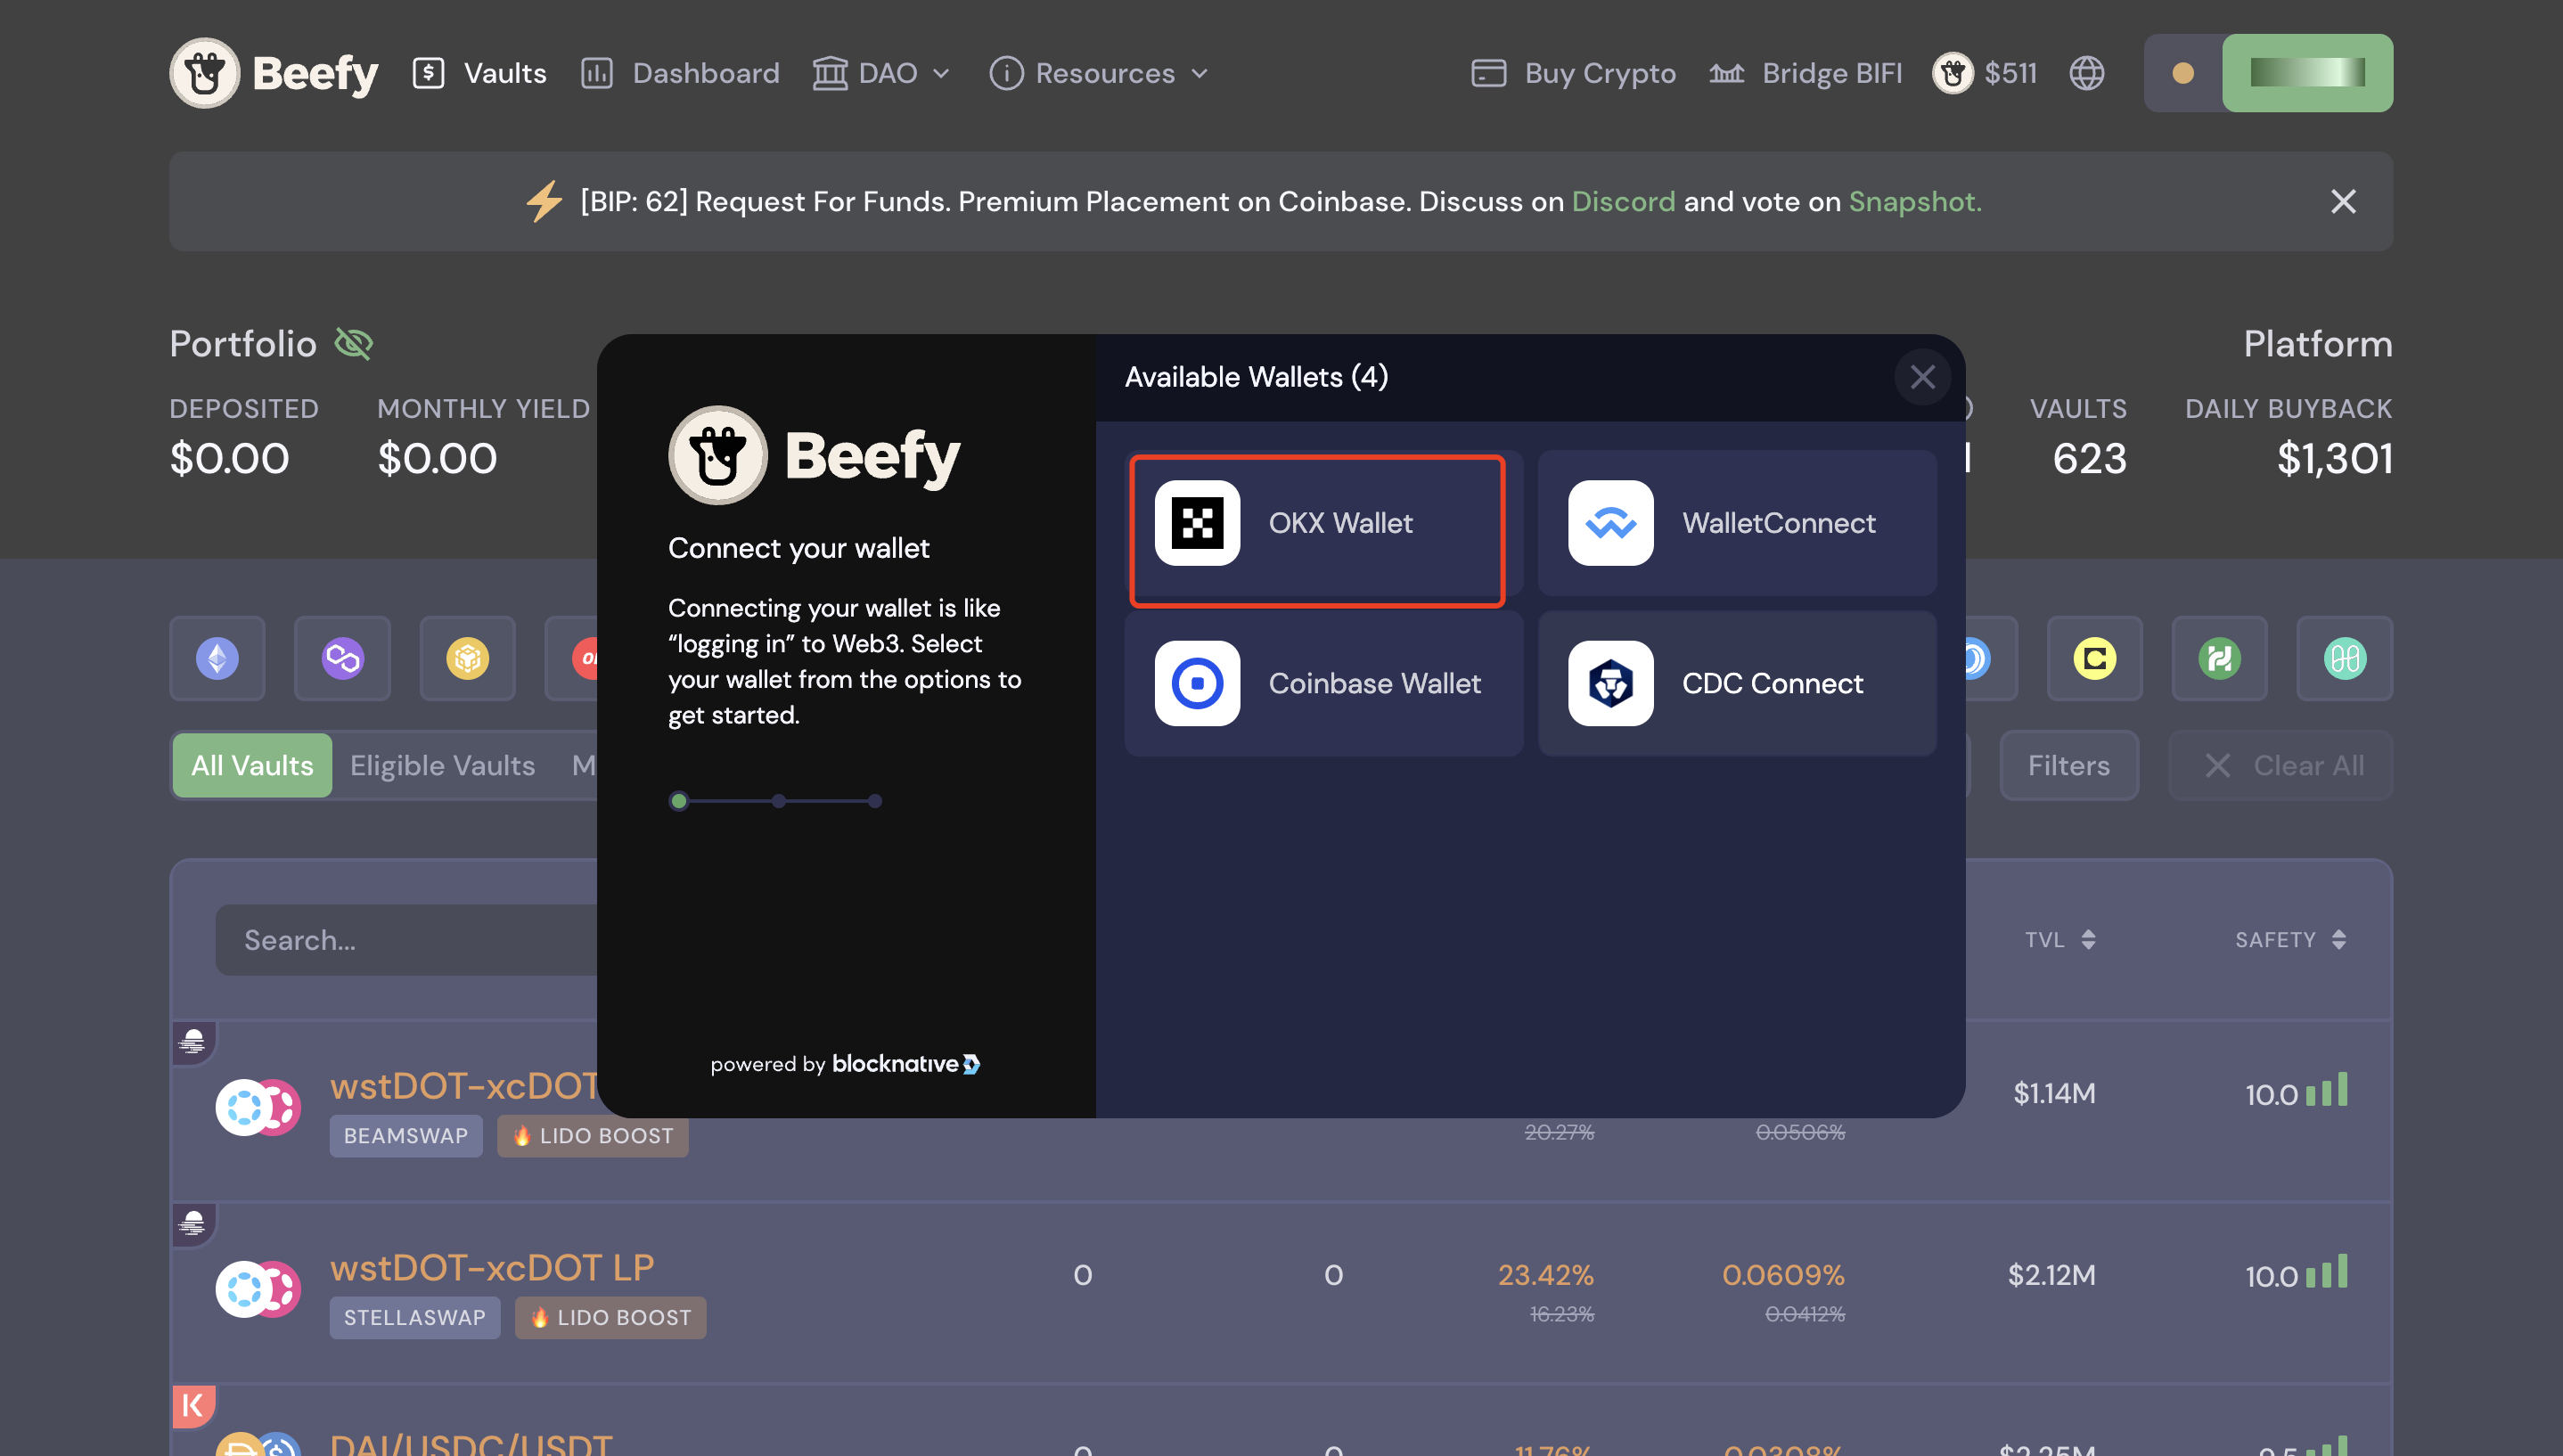
Task: Toggle the Cronos chain filter
Action: tap(2094, 658)
